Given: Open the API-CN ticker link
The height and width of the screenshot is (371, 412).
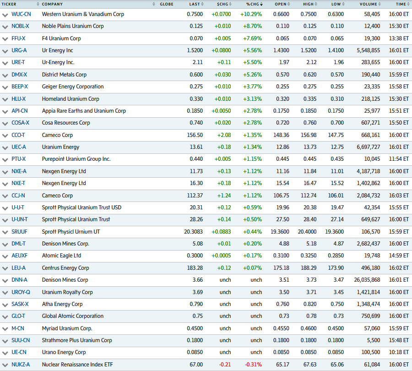Looking at the screenshot, I should point(19,111).
